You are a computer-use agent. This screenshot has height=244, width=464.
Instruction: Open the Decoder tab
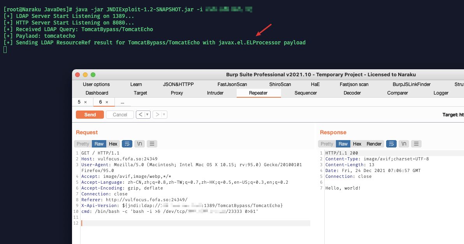[352, 93]
